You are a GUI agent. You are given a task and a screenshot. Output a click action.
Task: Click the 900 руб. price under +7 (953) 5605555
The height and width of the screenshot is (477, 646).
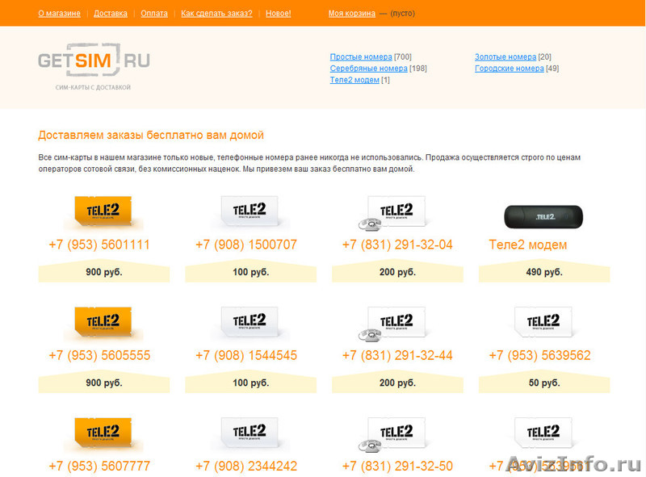coord(104,383)
